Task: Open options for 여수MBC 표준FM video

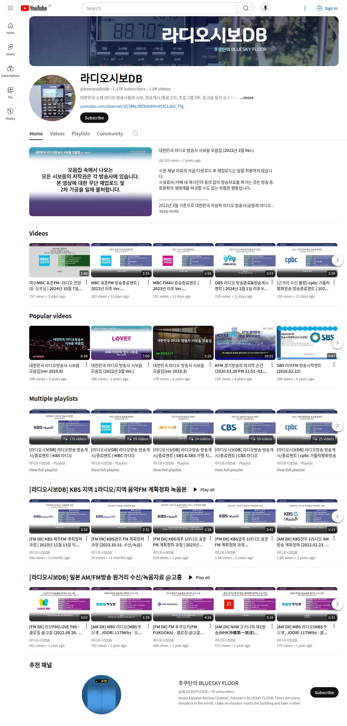Action: coord(86,282)
